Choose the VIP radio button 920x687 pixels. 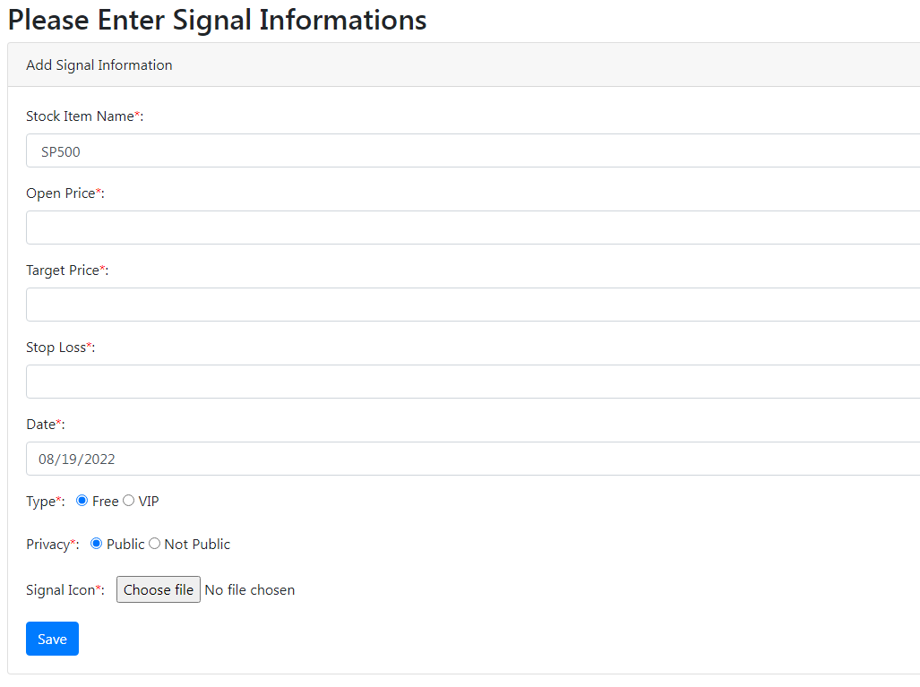tap(128, 501)
